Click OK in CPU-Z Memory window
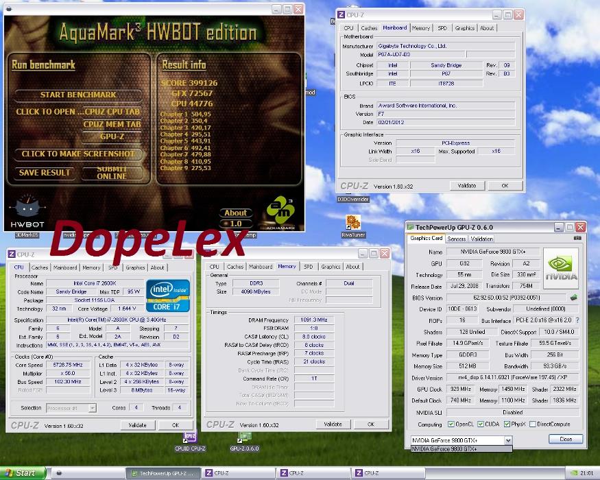The width and height of the screenshot is (600, 480). [x=371, y=424]
